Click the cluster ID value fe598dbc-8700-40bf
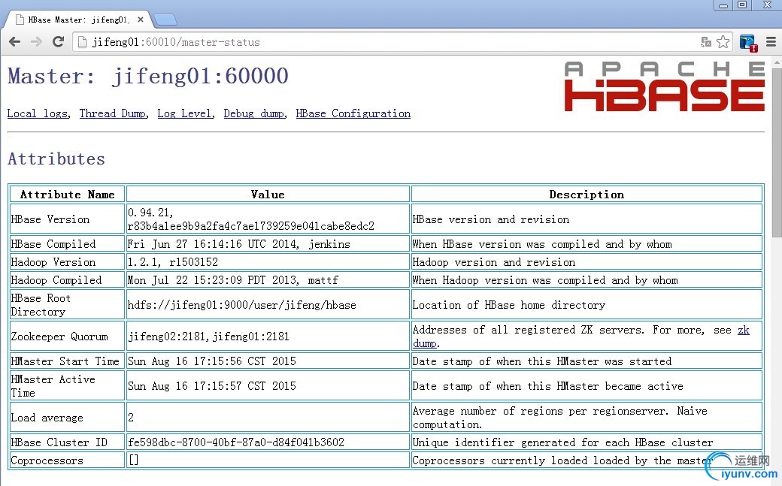Screen dimensions: 782x486 point(236,442)
